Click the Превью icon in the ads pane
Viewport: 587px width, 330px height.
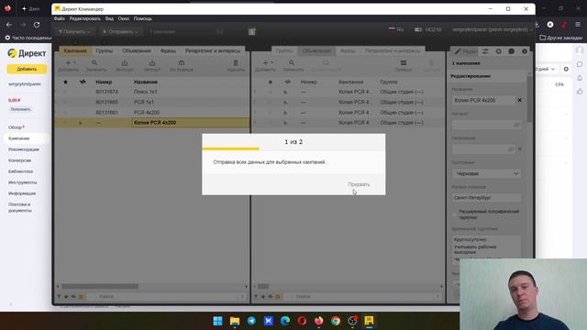click(x=404, y=63)
